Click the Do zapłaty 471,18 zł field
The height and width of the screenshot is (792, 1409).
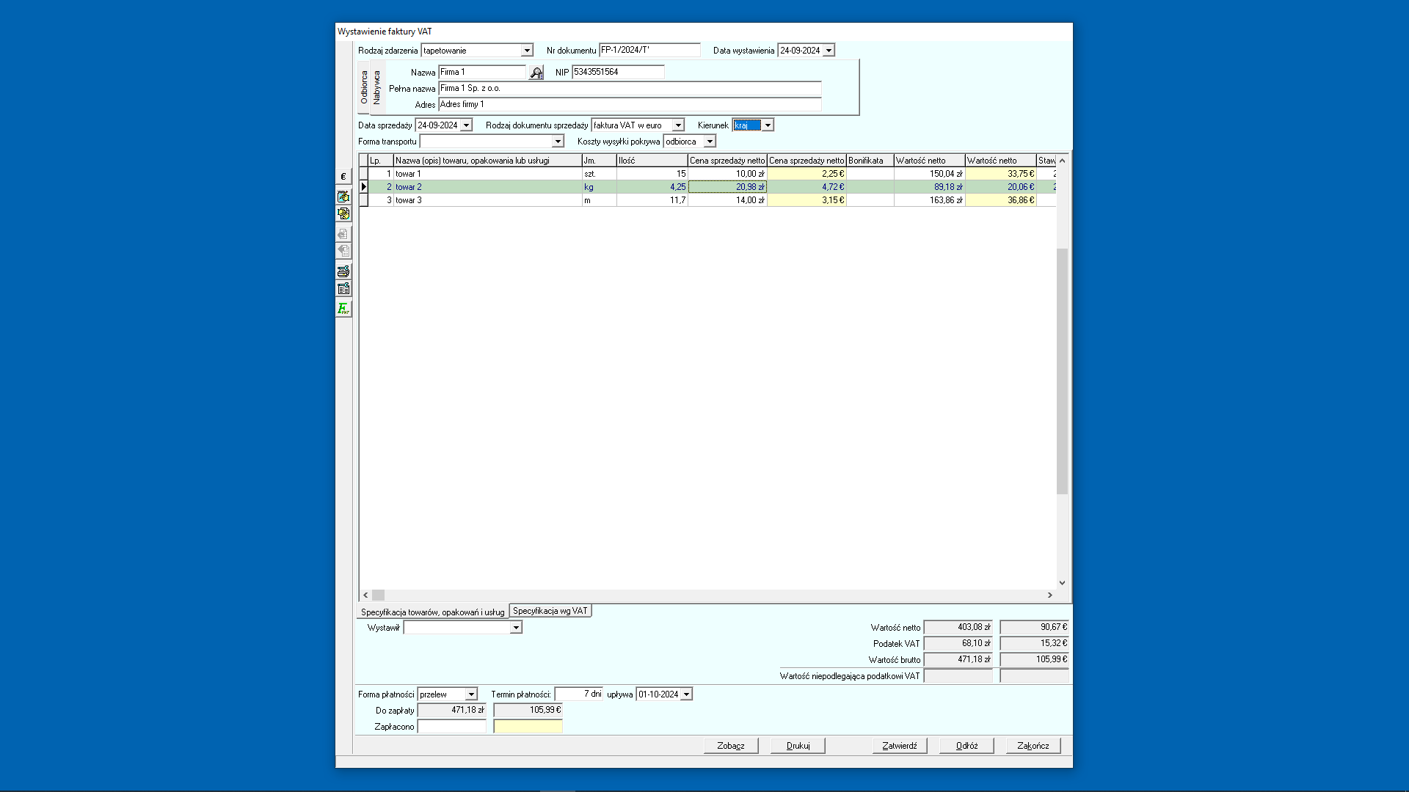[x=451, y=710]
